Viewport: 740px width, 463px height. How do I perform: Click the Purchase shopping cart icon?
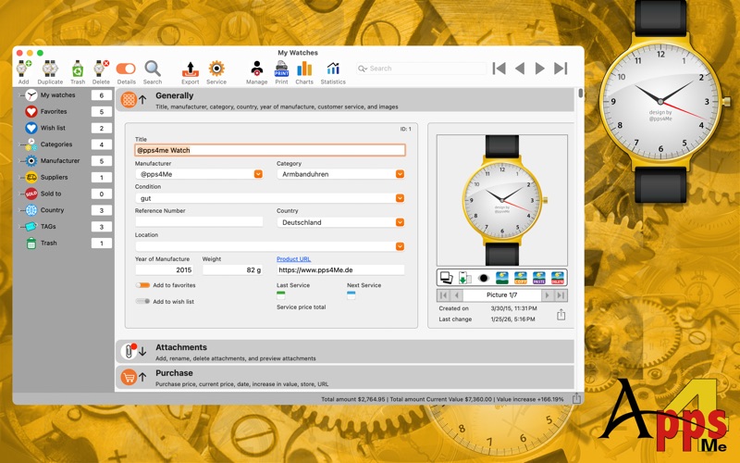(129, 377)
